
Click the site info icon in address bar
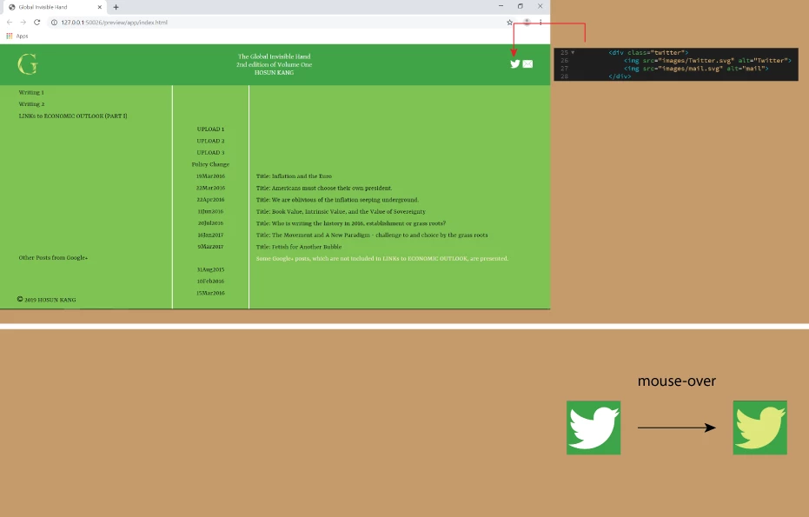pos(54,23)
